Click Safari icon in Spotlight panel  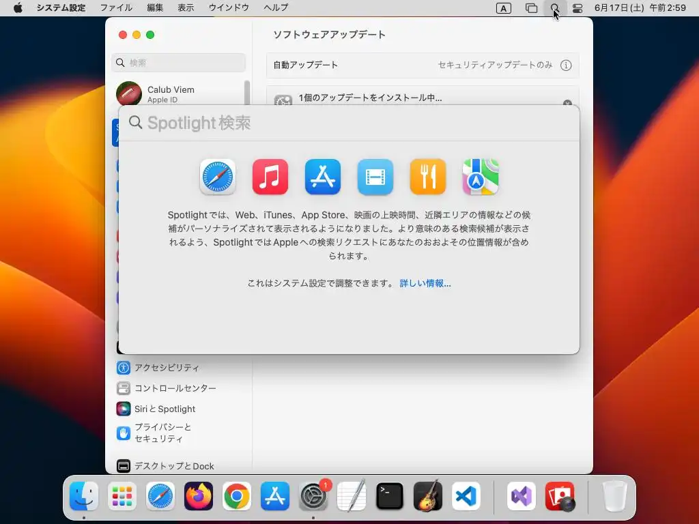pos(218,177)
